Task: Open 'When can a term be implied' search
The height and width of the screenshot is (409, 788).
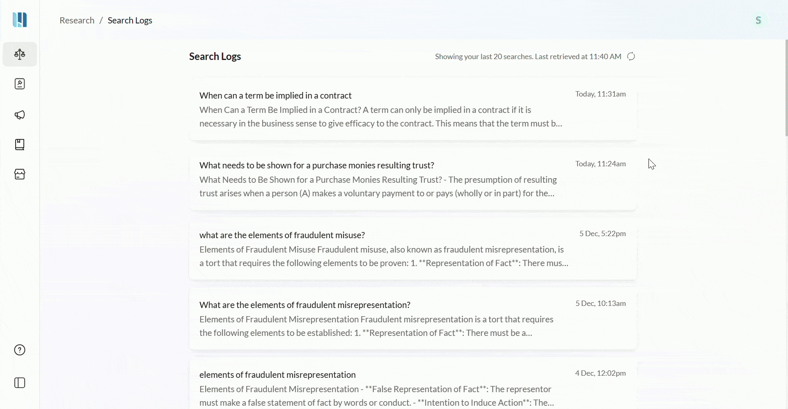Action: 275,96
